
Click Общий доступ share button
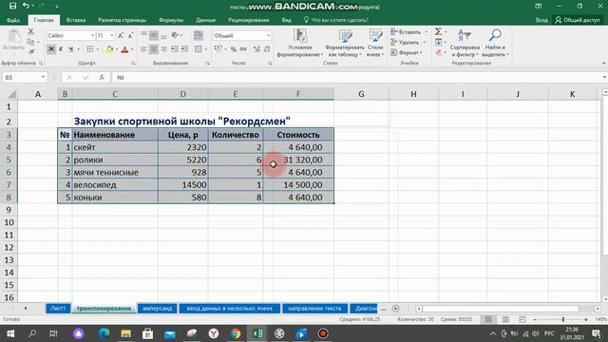(x=578, y=20)
